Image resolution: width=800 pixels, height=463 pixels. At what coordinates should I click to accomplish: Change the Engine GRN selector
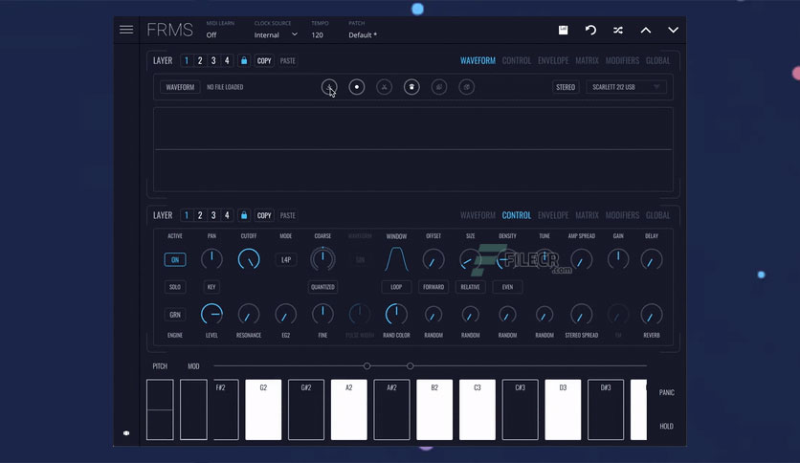point(175,315)
